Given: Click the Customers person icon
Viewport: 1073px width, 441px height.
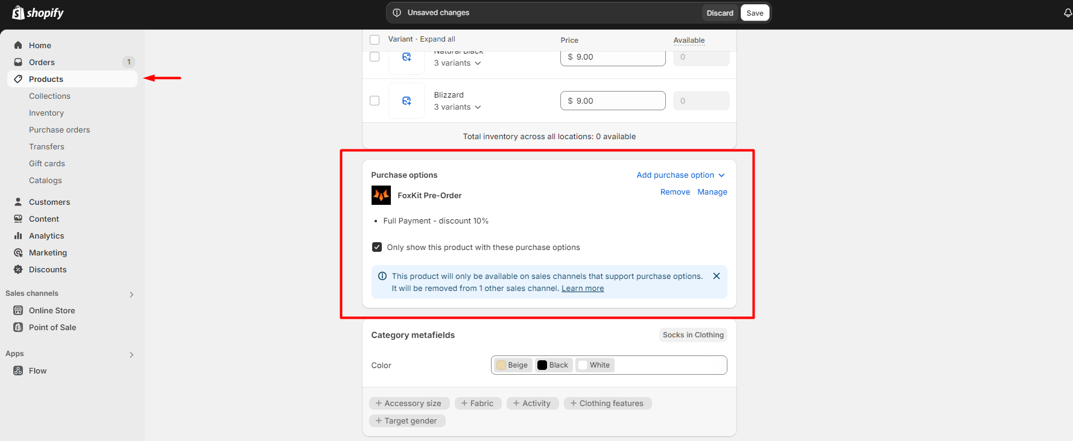Looking at the screenshot, I should pos(18,202).
